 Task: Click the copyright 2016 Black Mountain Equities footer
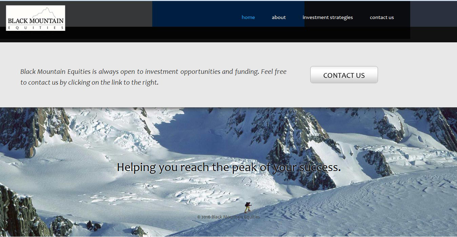coord(228,217)
